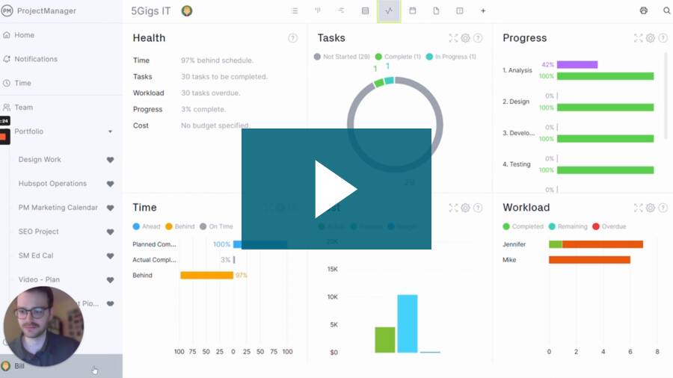Collapse the Portfolio dropdown arrow
Image resolution: width=673 pixels, height=378 pixels.
pyautogui.click(x=111, y=131)
